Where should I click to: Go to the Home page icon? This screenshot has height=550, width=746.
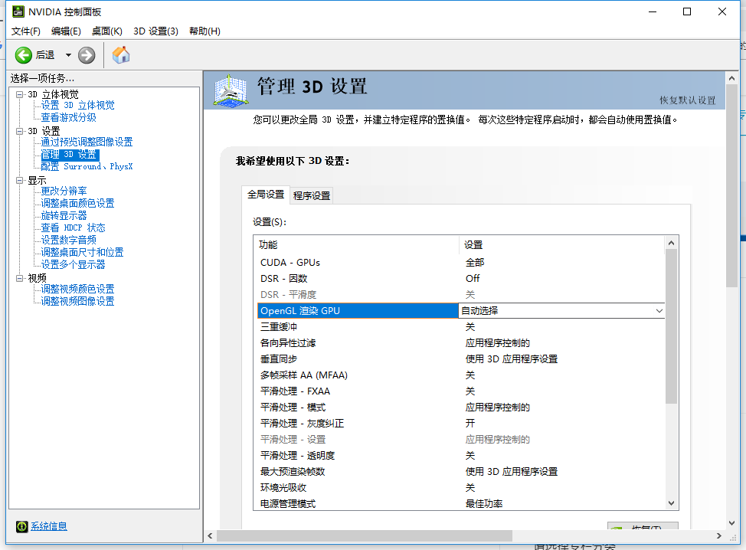click(x=121, y=54)
